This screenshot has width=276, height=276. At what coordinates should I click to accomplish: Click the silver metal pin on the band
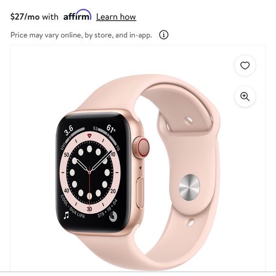(x=189, y=187)
